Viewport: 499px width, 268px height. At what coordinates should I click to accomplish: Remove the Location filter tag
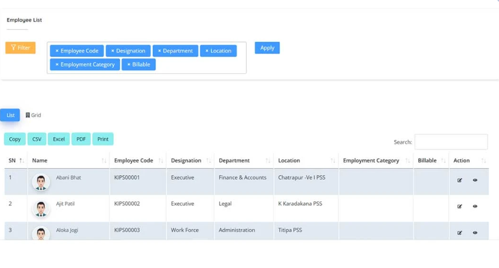(x=207, y=51)
